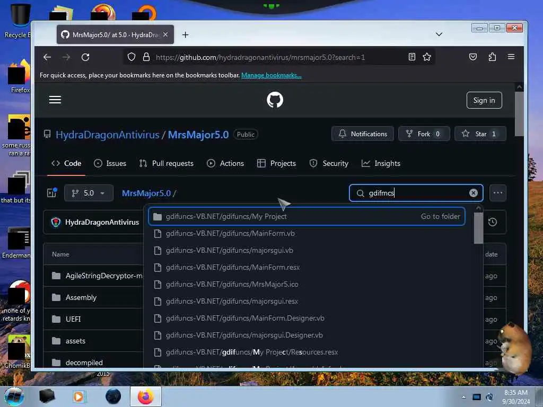Open the gdifuncs/majorsgui.resx result

tap(306, 302)
